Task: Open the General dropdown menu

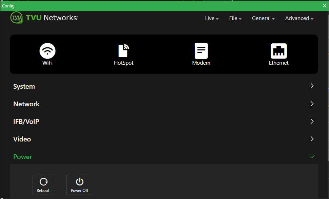Action: (263, 18)
